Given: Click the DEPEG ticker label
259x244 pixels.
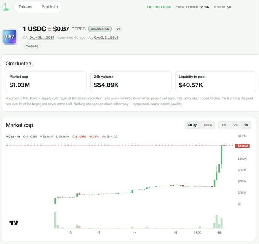Looking at the screenshot, I should click(x=78, y=29).
